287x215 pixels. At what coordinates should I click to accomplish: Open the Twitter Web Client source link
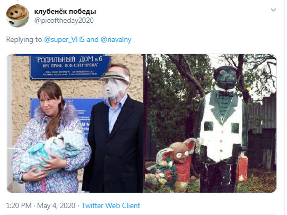tap(111, 205)
